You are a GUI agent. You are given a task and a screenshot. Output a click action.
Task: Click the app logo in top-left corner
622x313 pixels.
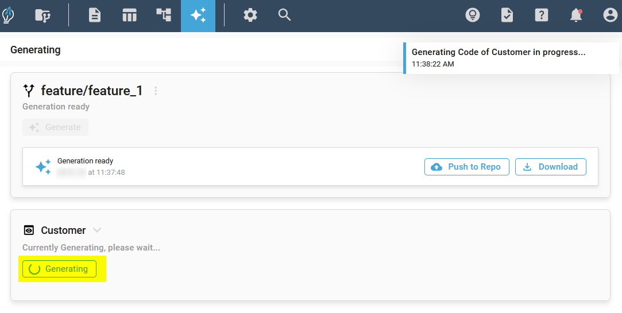click(x=8, y=15)
